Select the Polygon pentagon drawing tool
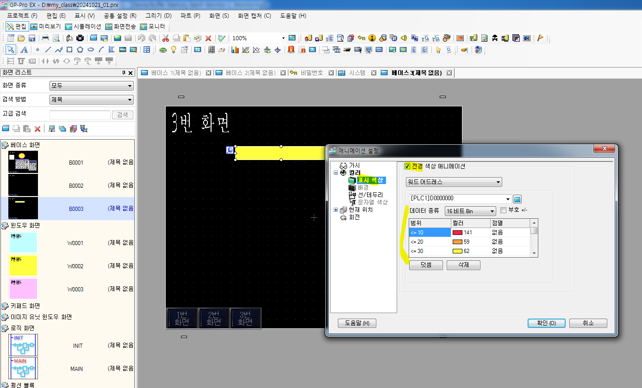Image resolution: width=642 pixels, height=388 pixels. (x=80, y=49)
